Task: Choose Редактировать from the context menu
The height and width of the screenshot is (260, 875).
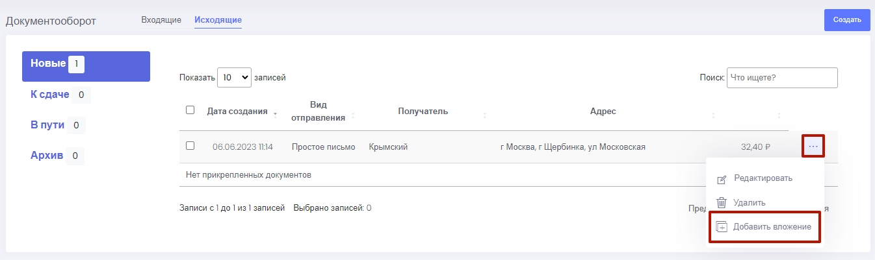Action: pyautogui.click(x=763, y=178)
